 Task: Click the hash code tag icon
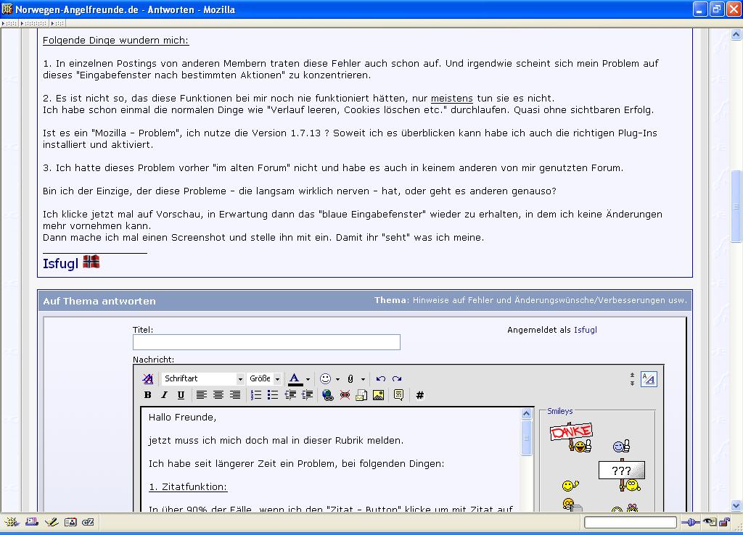coord(419,395)
